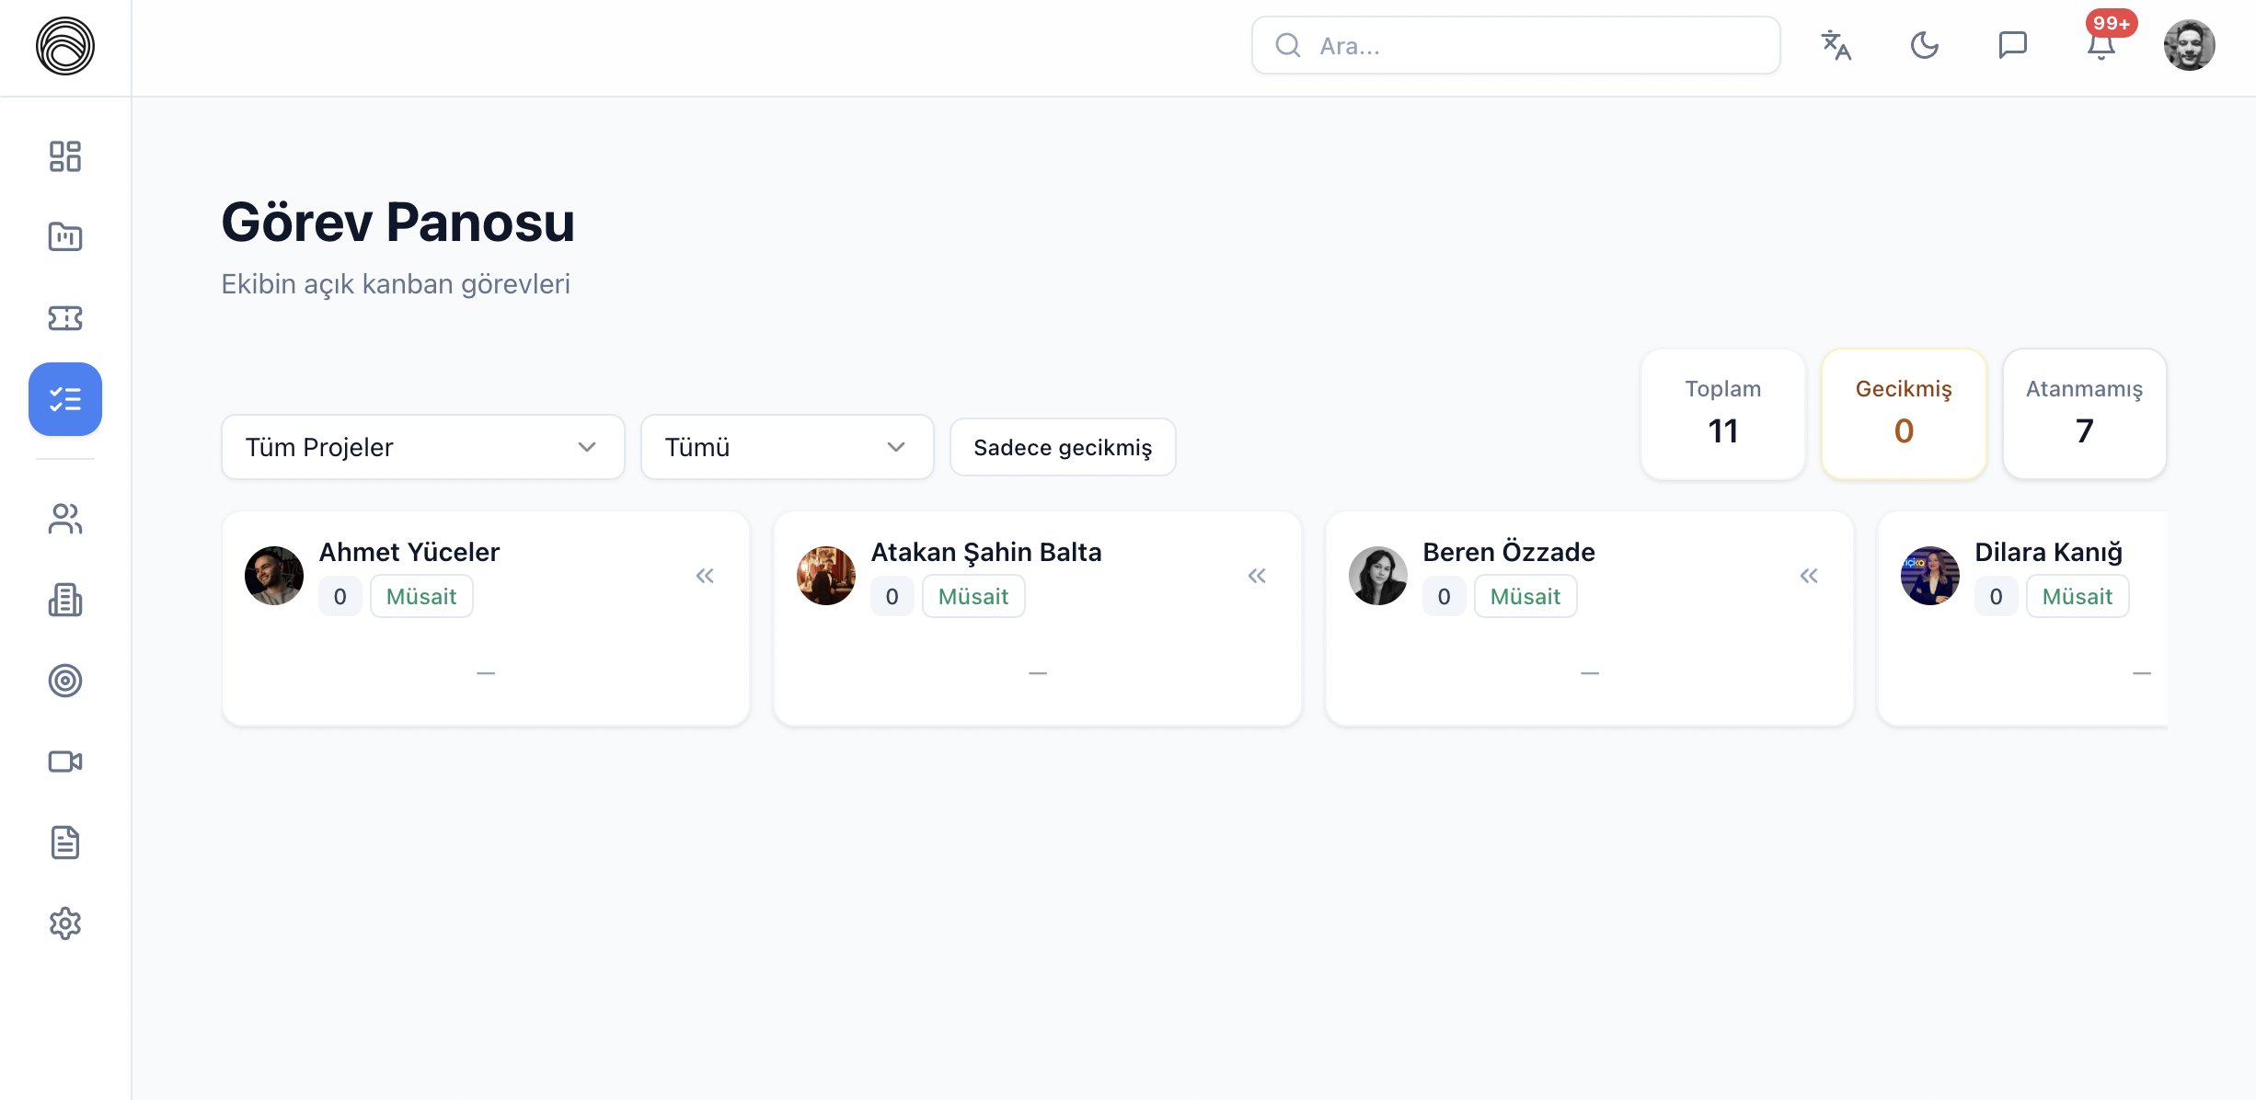Click task count 0 for Dilara Kanığ
2256x1100 pixels.
point(1997,596)
